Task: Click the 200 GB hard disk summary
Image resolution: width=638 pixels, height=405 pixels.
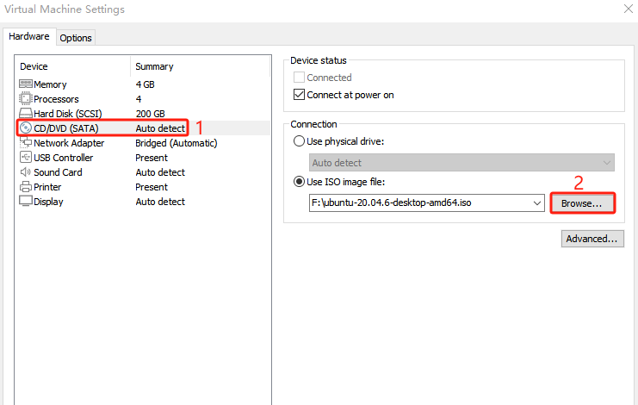Action: 150,114
